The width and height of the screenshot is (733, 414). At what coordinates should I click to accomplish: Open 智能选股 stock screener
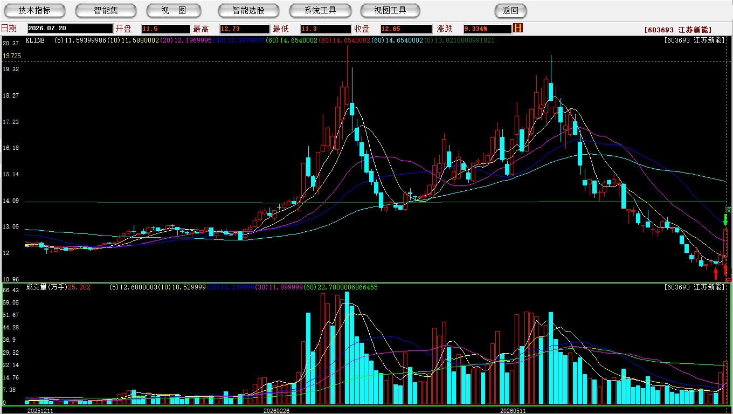248,11
